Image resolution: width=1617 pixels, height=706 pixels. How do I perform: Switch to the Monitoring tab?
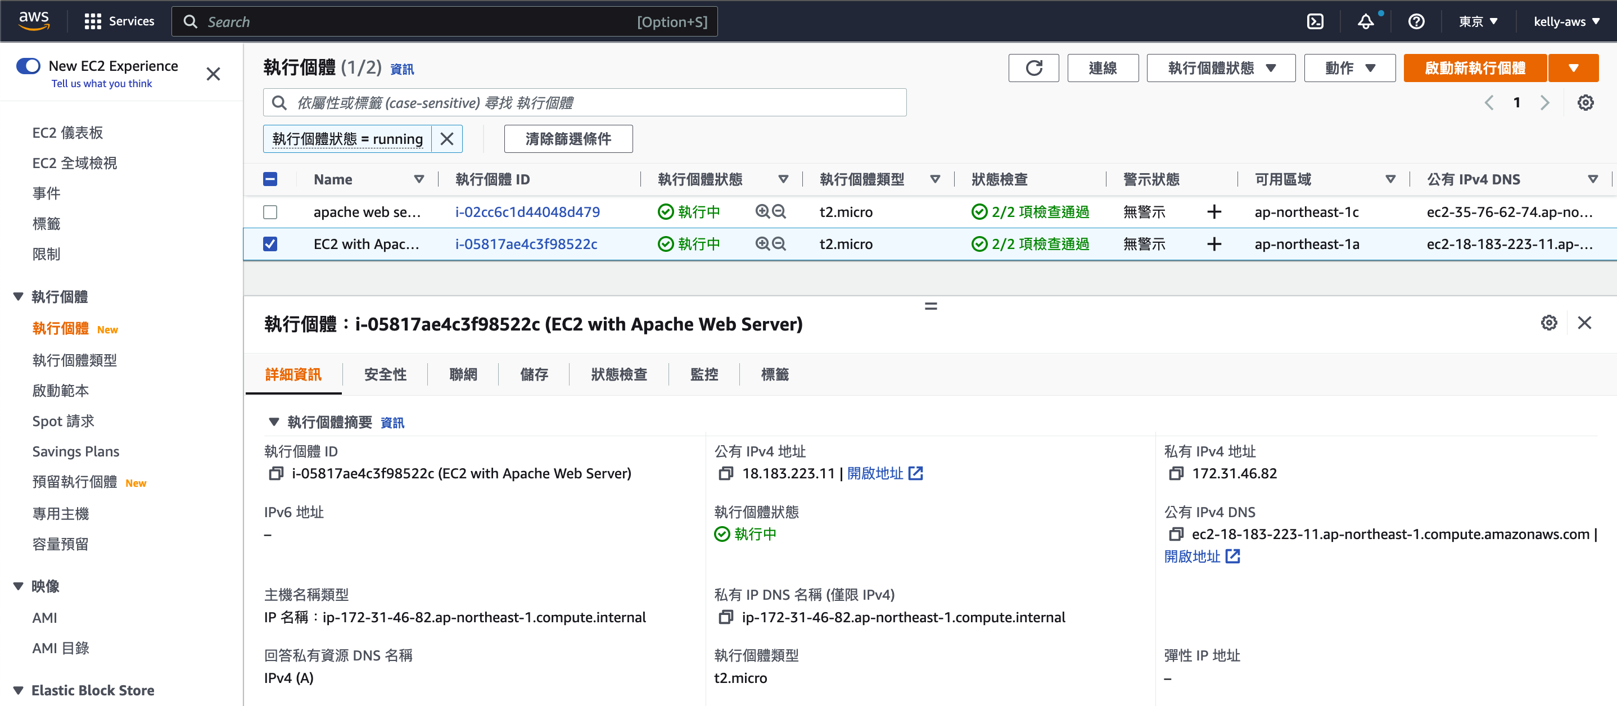(x=704, y=375)
